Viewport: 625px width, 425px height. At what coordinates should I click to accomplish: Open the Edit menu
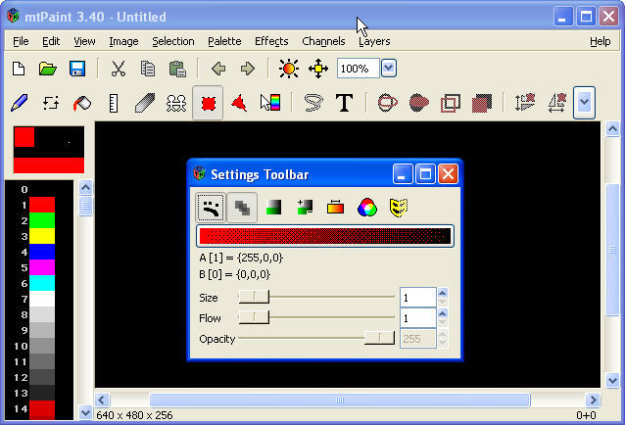pos(51,41)
